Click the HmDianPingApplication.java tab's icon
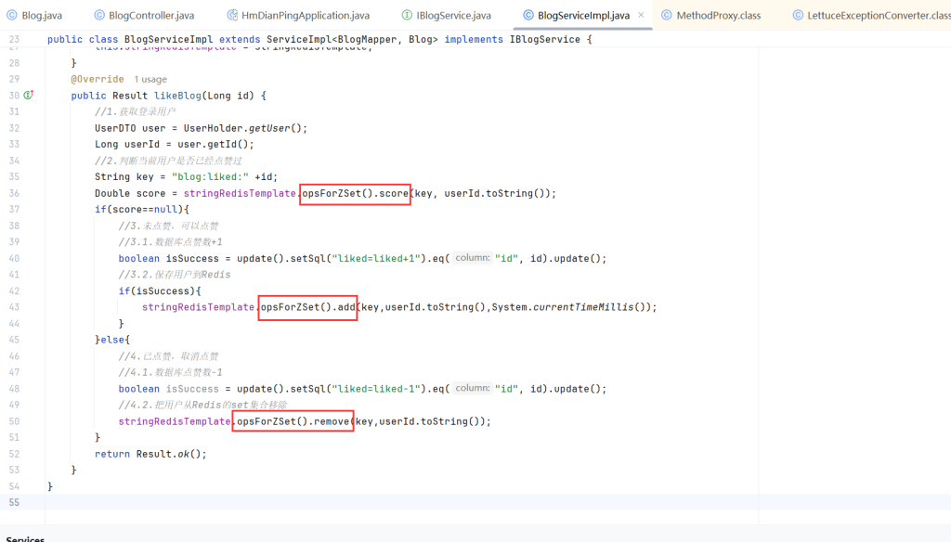Screen dimensions: 951x542 point(232,16)
